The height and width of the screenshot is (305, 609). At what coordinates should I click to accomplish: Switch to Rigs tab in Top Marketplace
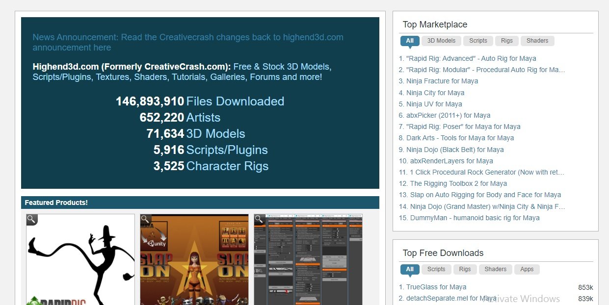(x=507, y=41)
